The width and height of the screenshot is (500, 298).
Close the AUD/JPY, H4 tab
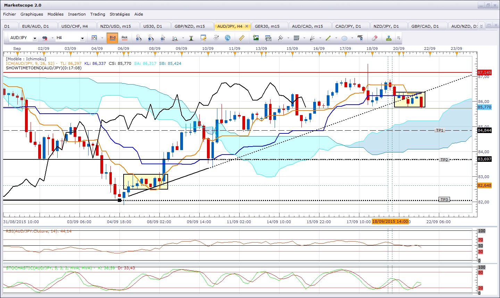pyautogui.click(x=247, y=26)
